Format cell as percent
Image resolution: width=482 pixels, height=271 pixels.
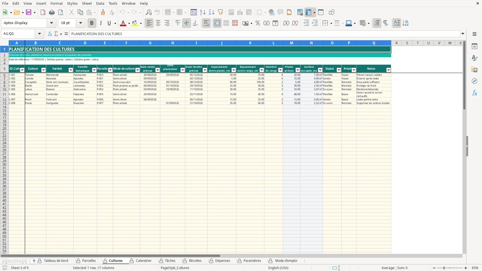[x=258, y=23]
